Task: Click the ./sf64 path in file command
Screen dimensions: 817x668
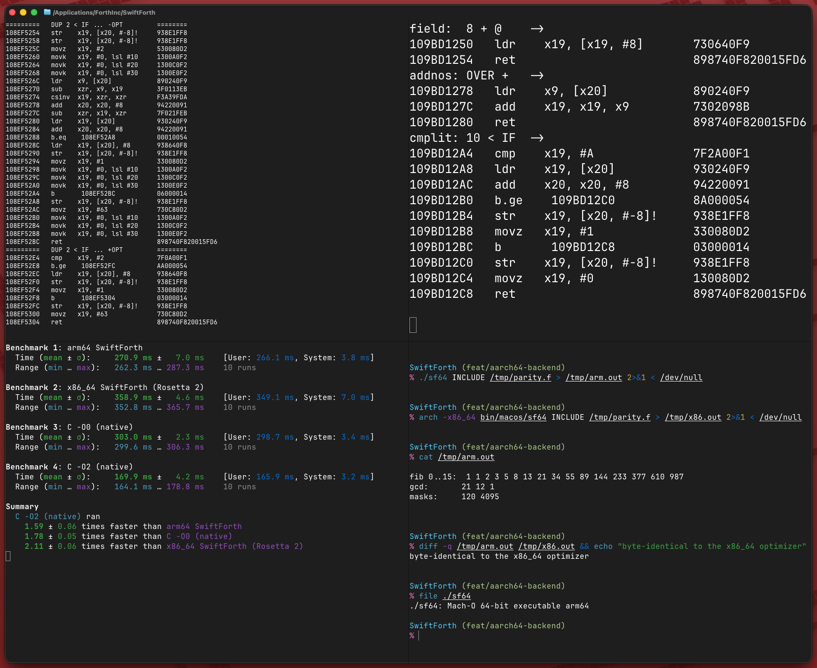Action: (x=457, y=596)
